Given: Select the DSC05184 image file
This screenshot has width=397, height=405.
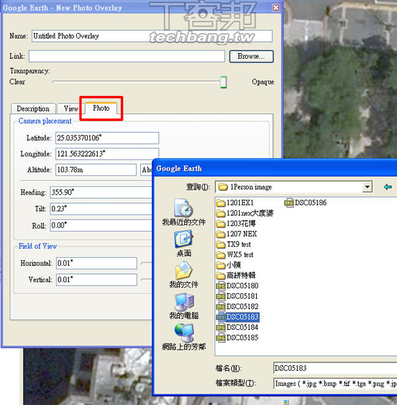Looking at the screenshot, I should click(237, 327).
